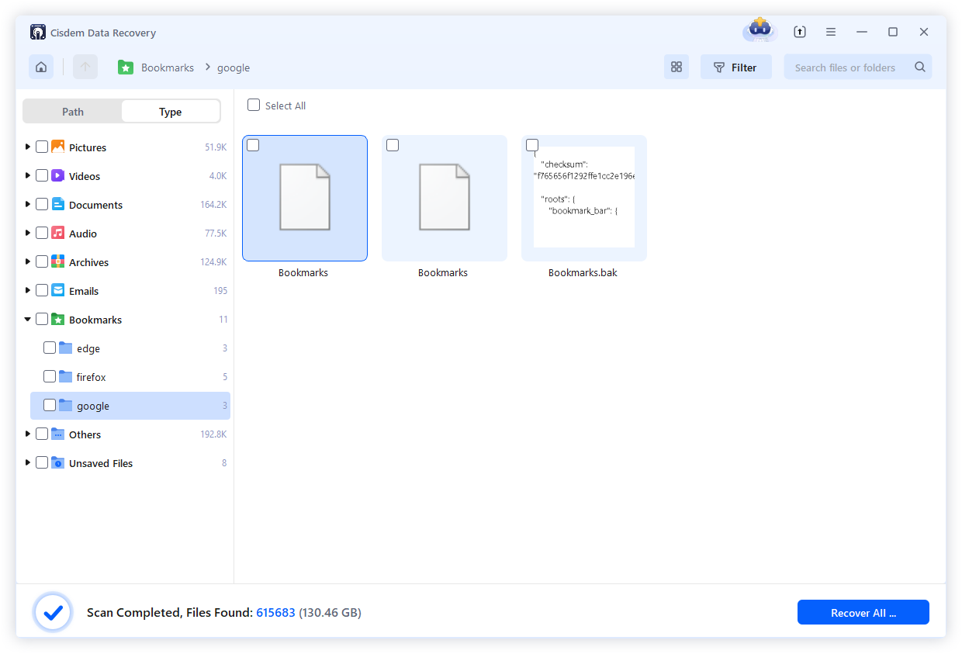Screen dimensions: 962x654
Task: Tick the Videos category checkbox
Action: point(41,175)
